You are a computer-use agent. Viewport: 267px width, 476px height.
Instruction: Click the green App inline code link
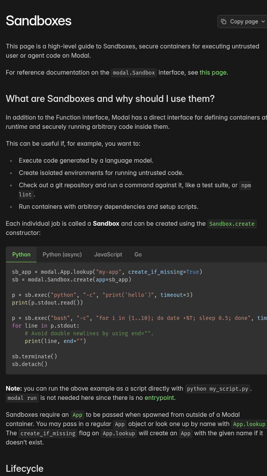click(78, 415)
